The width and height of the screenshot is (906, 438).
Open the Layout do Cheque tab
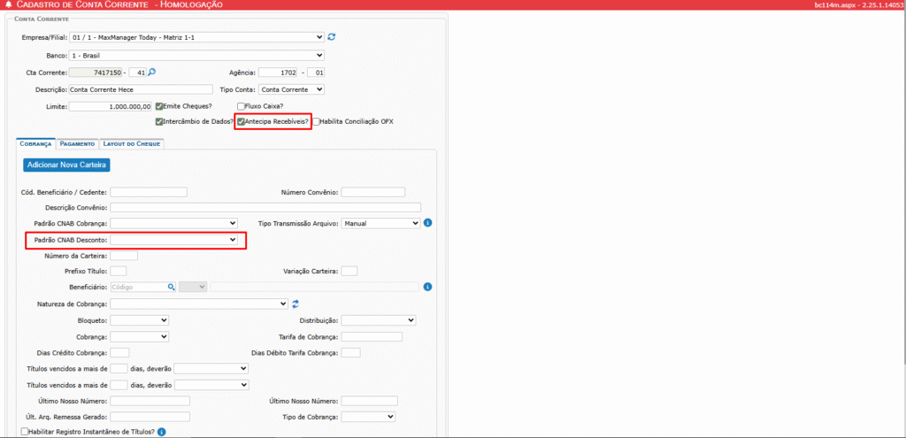tap(131, 143)
